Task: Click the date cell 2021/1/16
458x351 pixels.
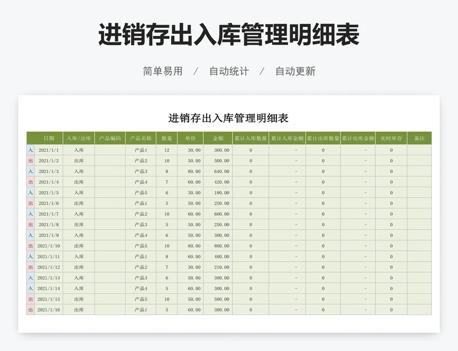Action: pos(49,310)
